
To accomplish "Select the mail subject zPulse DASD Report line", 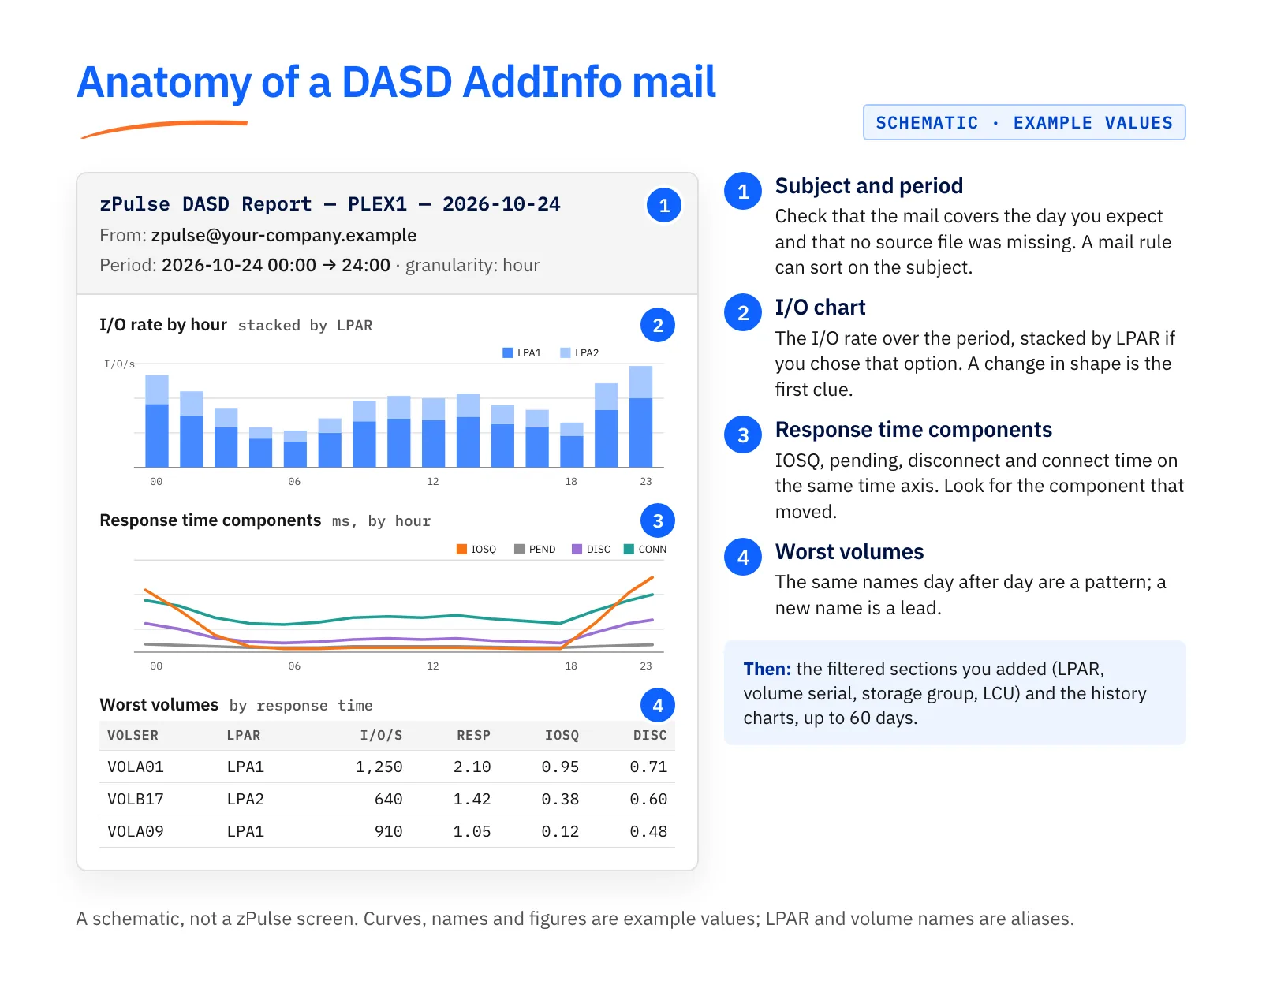I will point(330,204).
